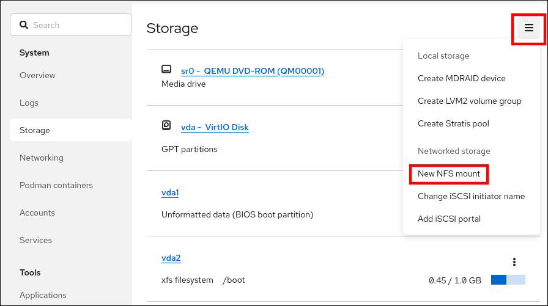Open the kebab menu for vda2
Image resolution: width=548 pixels, height=306 pixels.
[514, 262]
